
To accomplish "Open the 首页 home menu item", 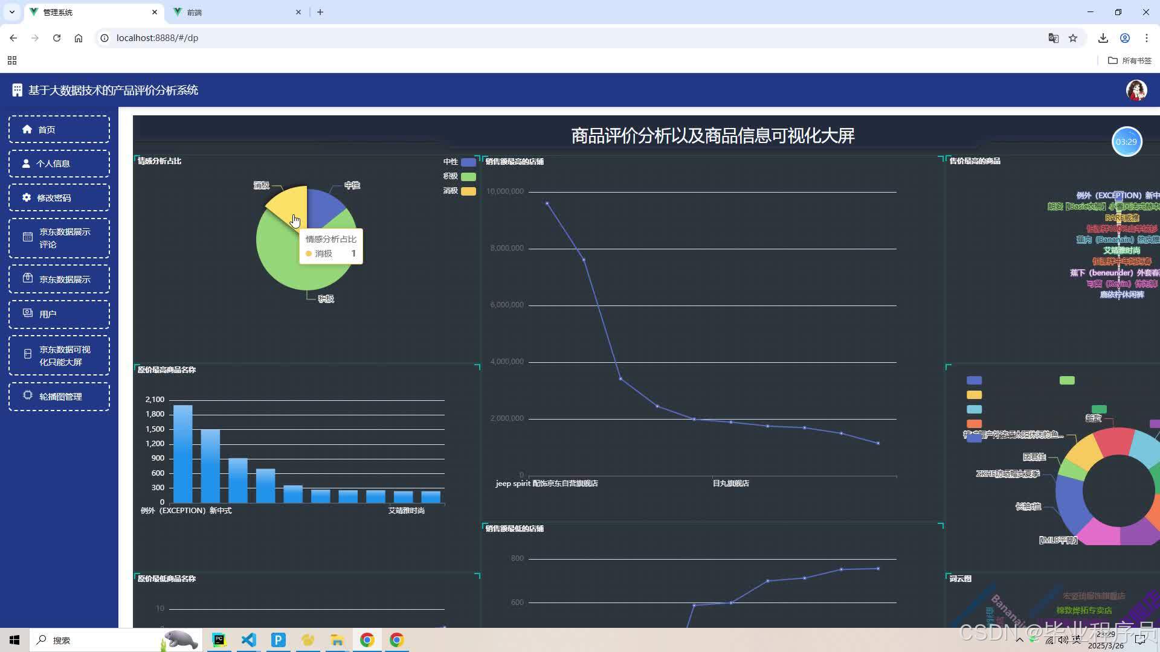I will coord(59,129).
